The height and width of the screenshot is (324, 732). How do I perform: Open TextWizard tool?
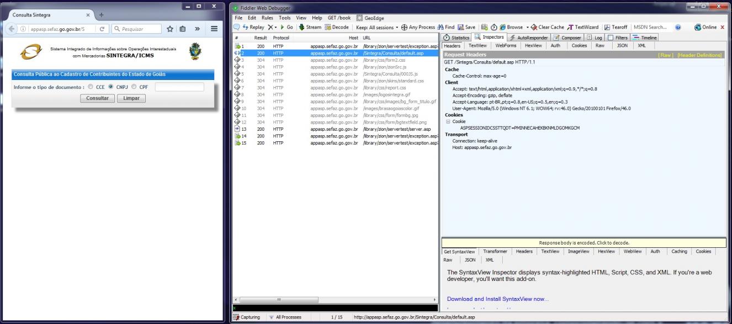(584, 26)
